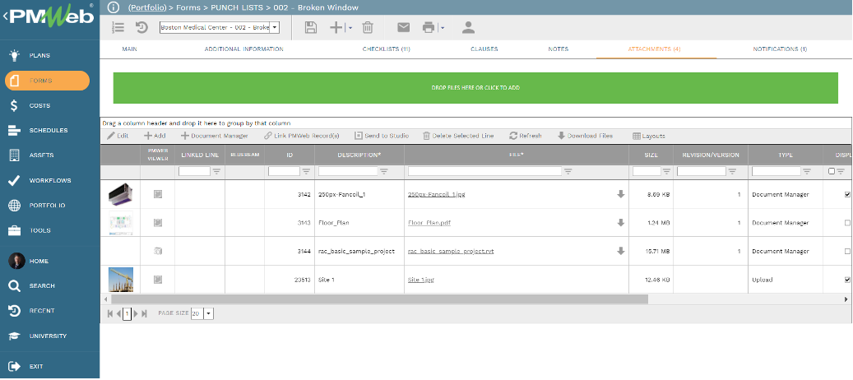Open the user profile icon in the toolbar

(468, 28)
